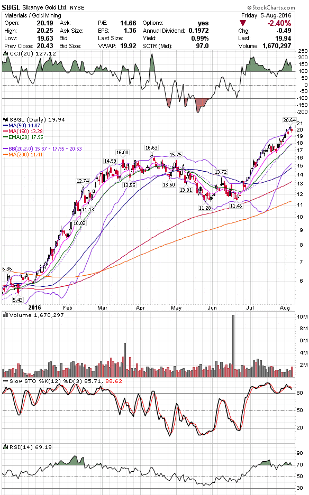Image resolution: width=309 pixels, height=495 pixels.
Task: Click the 13.72 June price annotation
Action: 221,172
